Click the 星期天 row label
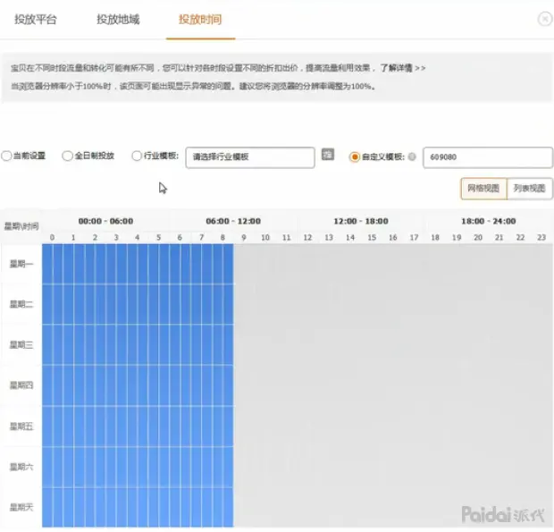 click(21, 508)
